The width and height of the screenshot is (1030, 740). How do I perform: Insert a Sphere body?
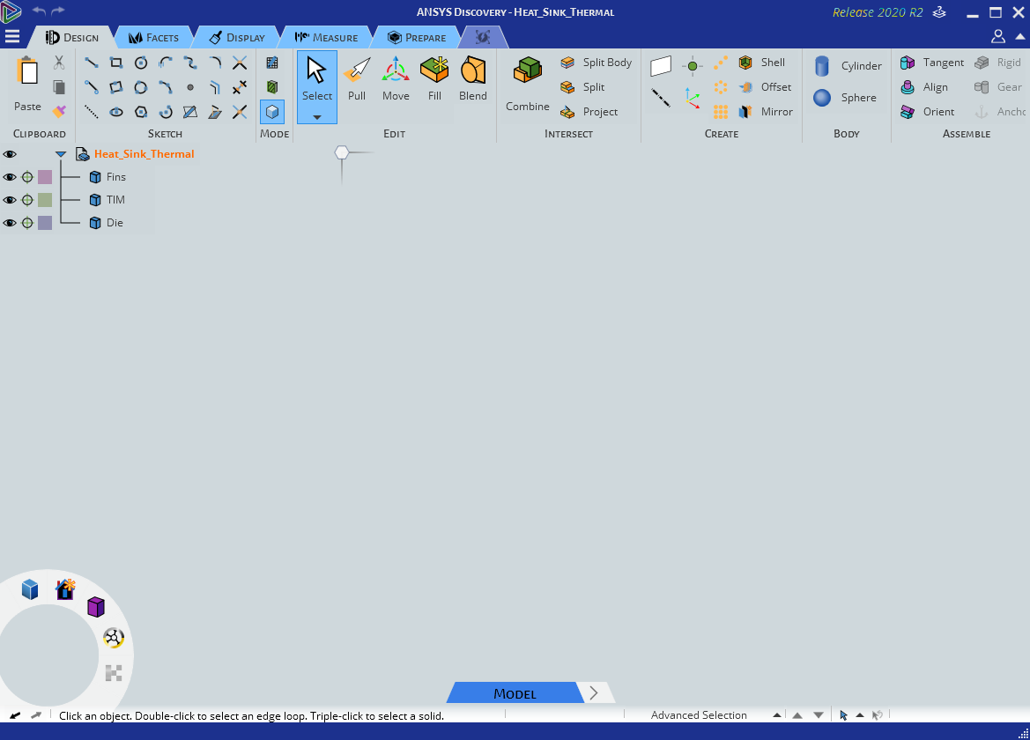(845, 98)
